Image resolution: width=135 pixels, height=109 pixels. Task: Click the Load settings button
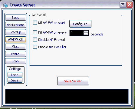point(15,75)
